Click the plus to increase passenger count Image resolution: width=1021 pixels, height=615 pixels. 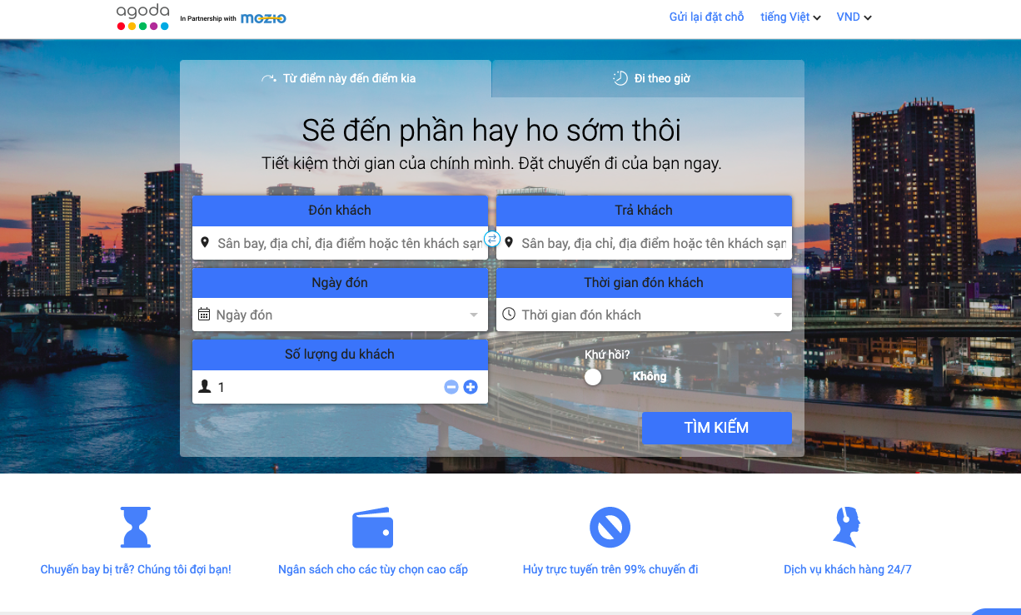(x=471, y=386)
